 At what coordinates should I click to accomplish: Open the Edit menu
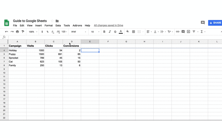(x=22, y=26)
